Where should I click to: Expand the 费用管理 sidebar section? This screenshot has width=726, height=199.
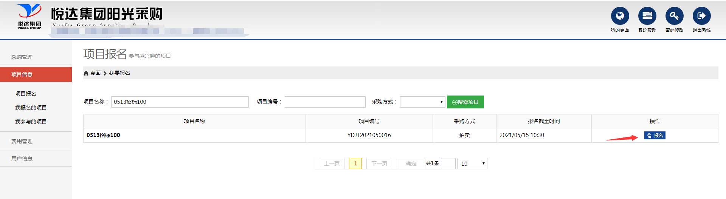pyautogui.click(x=22, y=141)
